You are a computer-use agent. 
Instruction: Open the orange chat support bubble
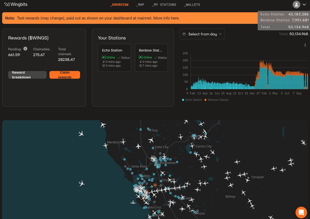[x=301, y=212]
